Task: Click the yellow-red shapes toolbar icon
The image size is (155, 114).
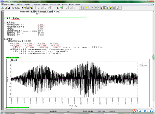Action: coord(31,8)
